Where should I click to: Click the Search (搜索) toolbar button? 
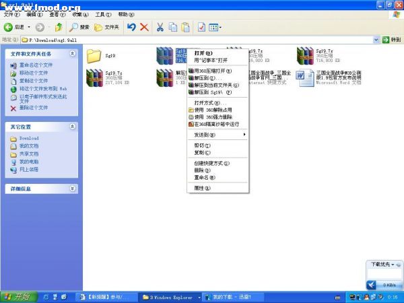click(79, 27)
